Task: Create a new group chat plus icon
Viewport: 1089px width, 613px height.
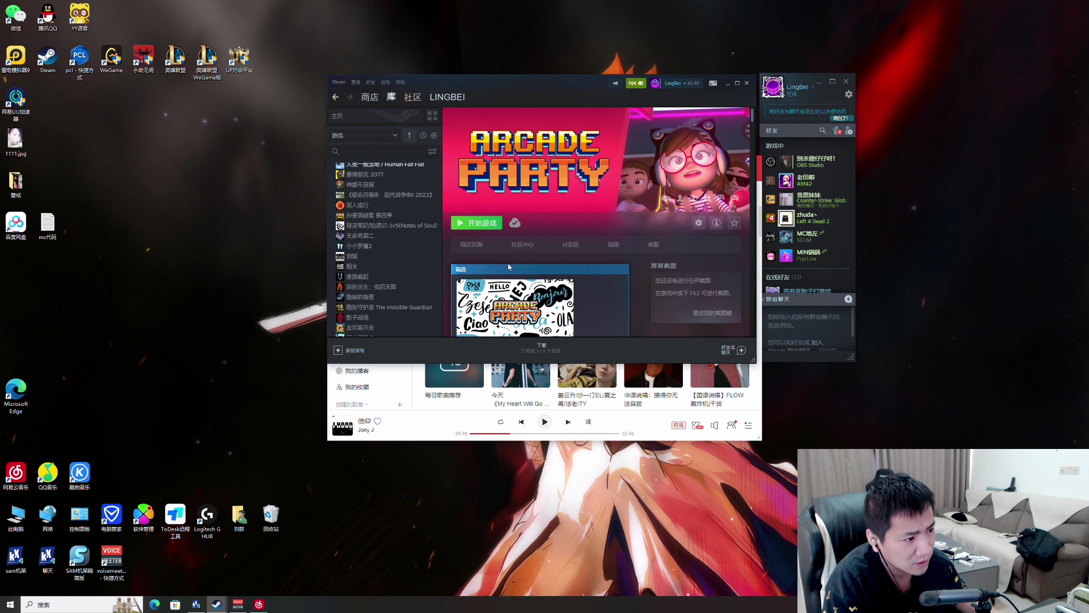Action: (849, 299)
